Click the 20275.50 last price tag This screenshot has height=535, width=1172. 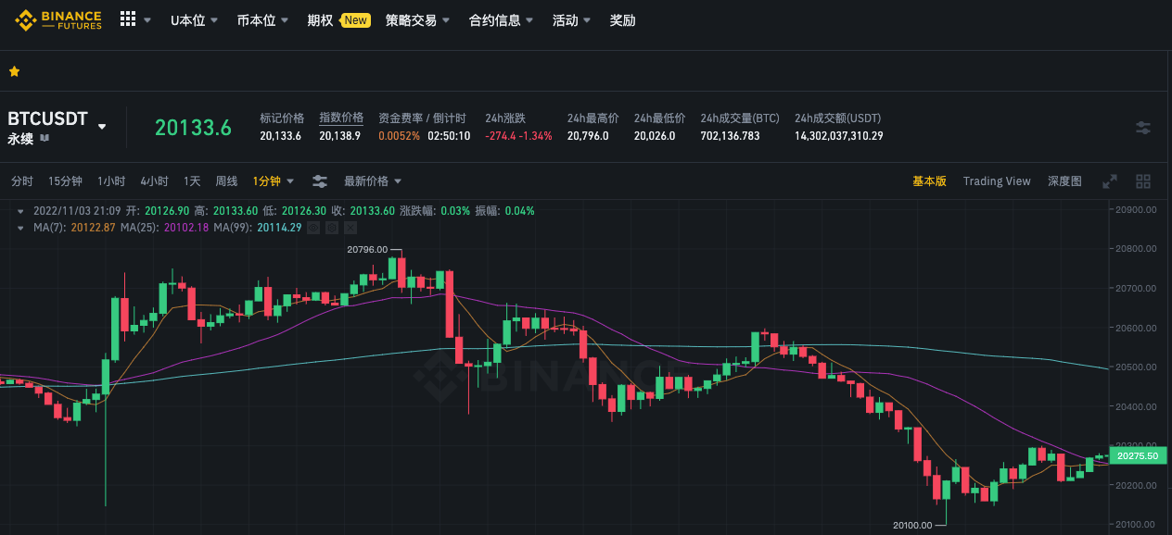[1137, 455]
